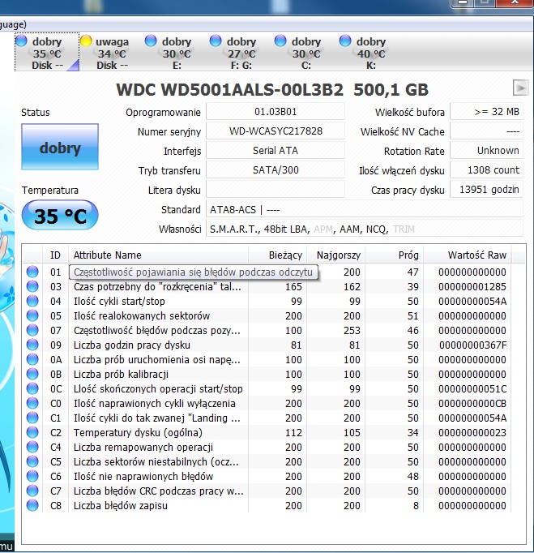Viewport: 534px width, 553px height.
Task: Click the blue status orb of drive F: G:
Action: (216, 41)
